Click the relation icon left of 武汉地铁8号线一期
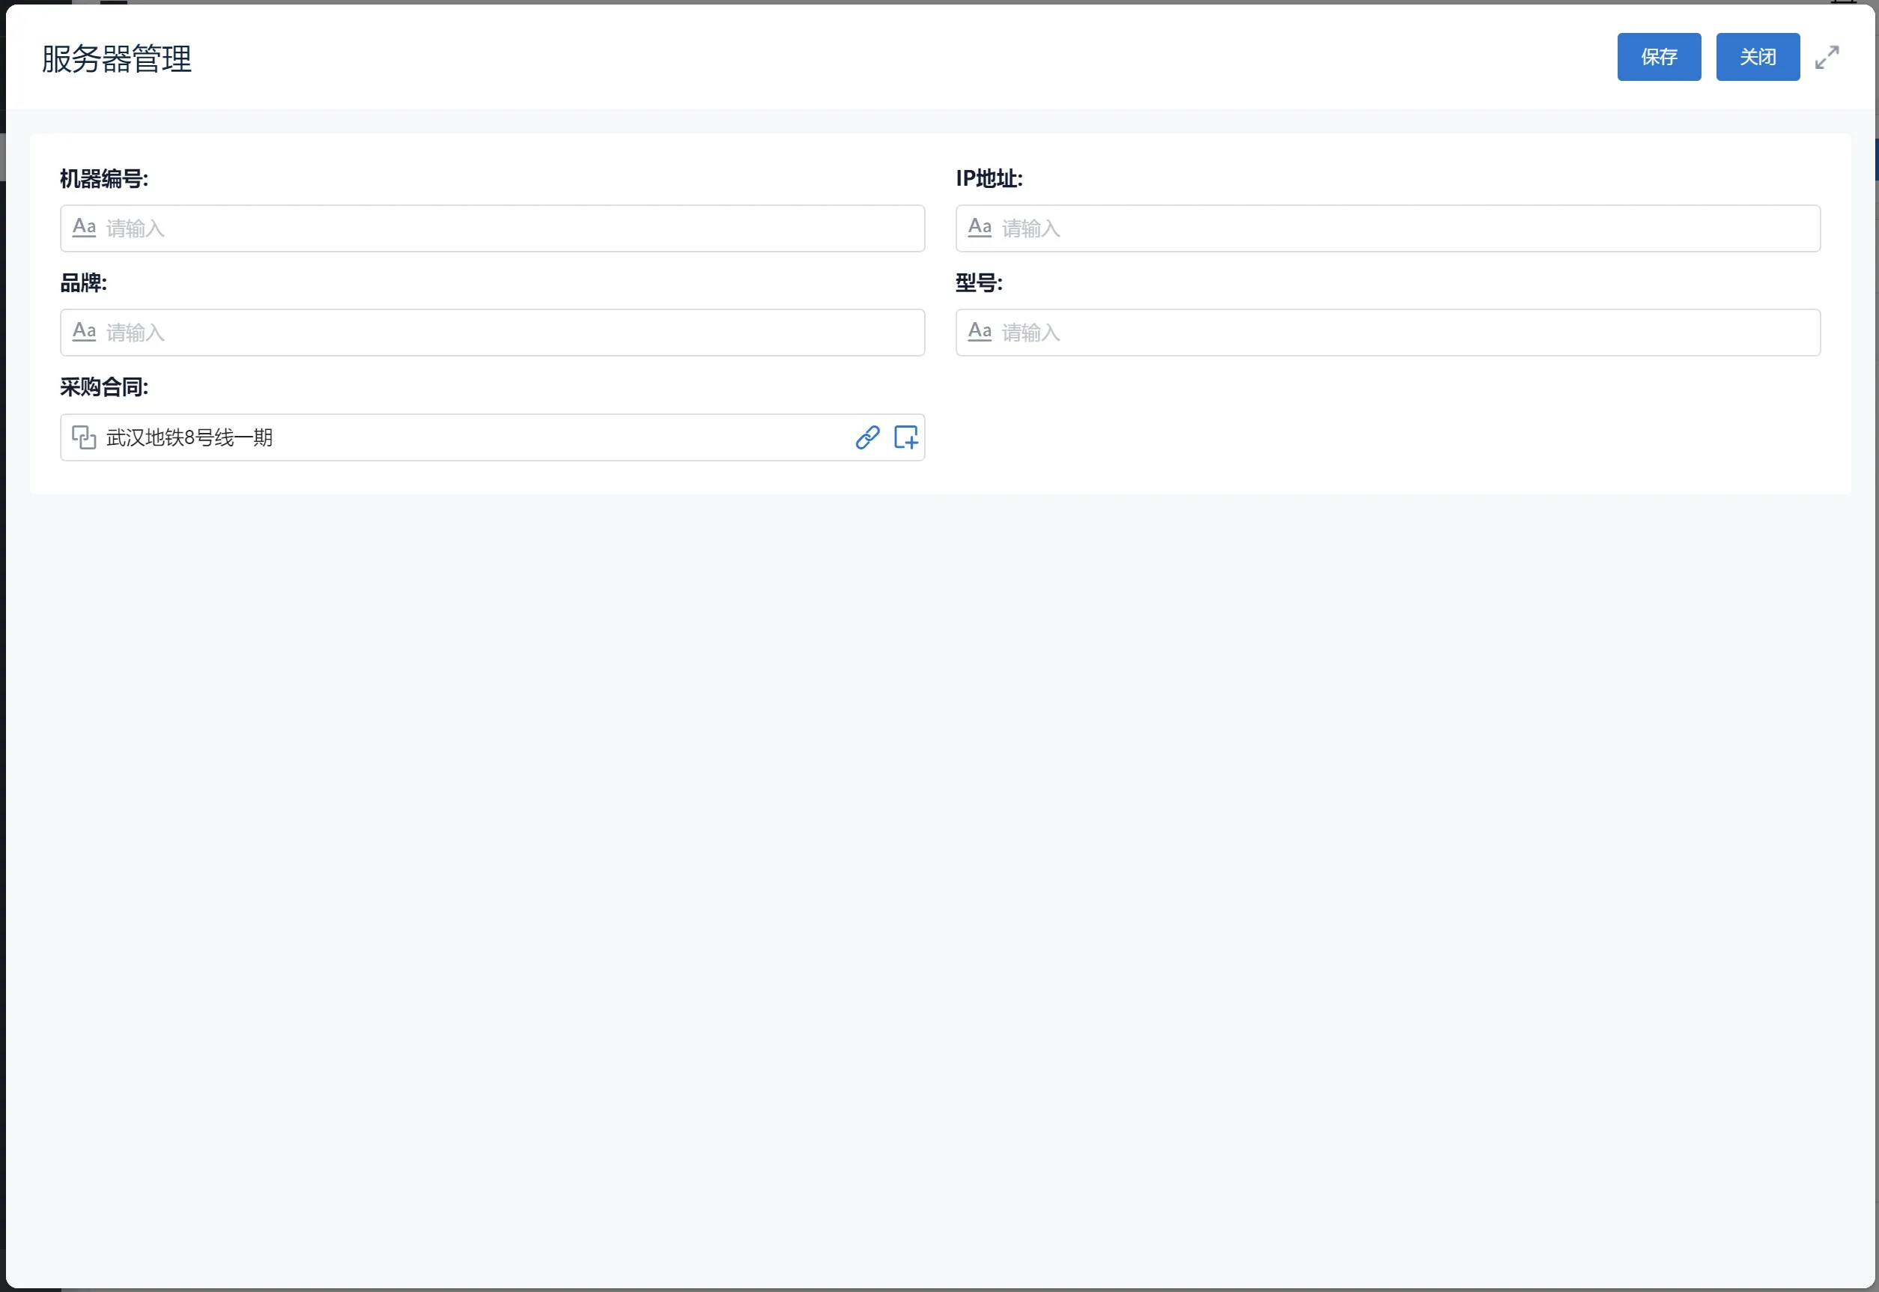1879x1292 pixels. pos(84,437)
